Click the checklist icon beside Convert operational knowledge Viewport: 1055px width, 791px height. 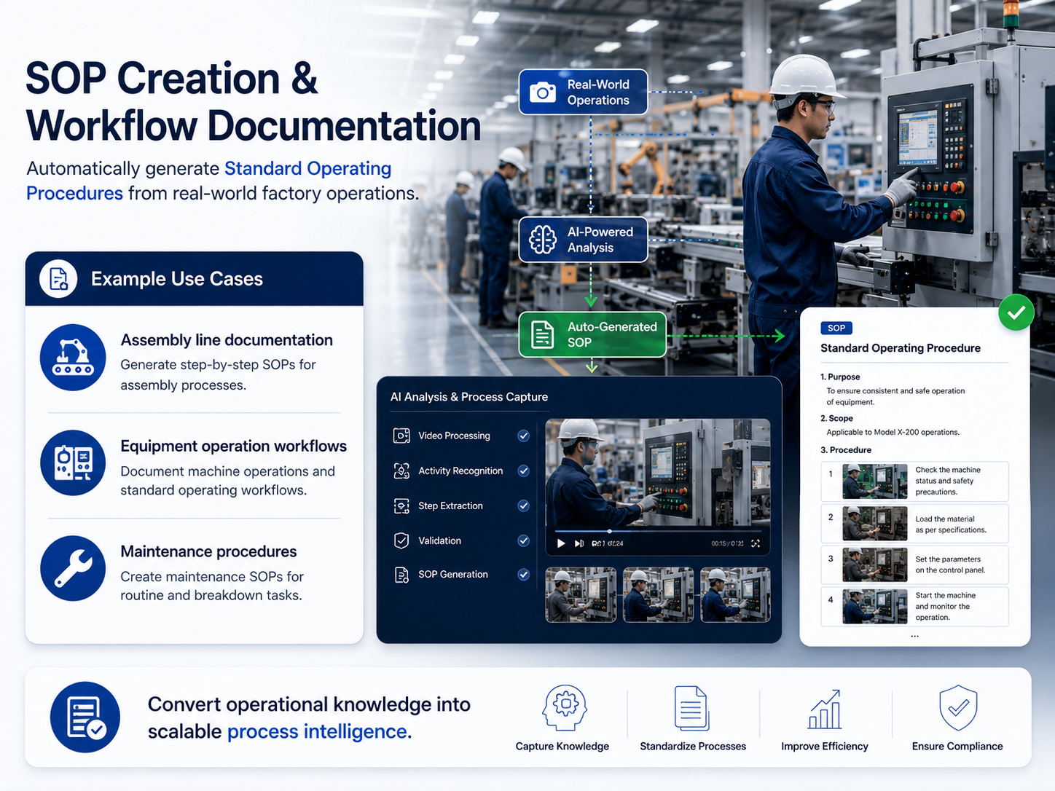click(85, 717)
